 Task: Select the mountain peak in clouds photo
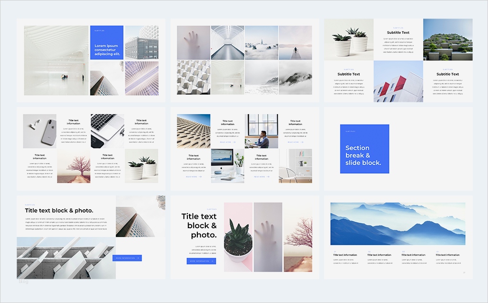pos(295,78)
